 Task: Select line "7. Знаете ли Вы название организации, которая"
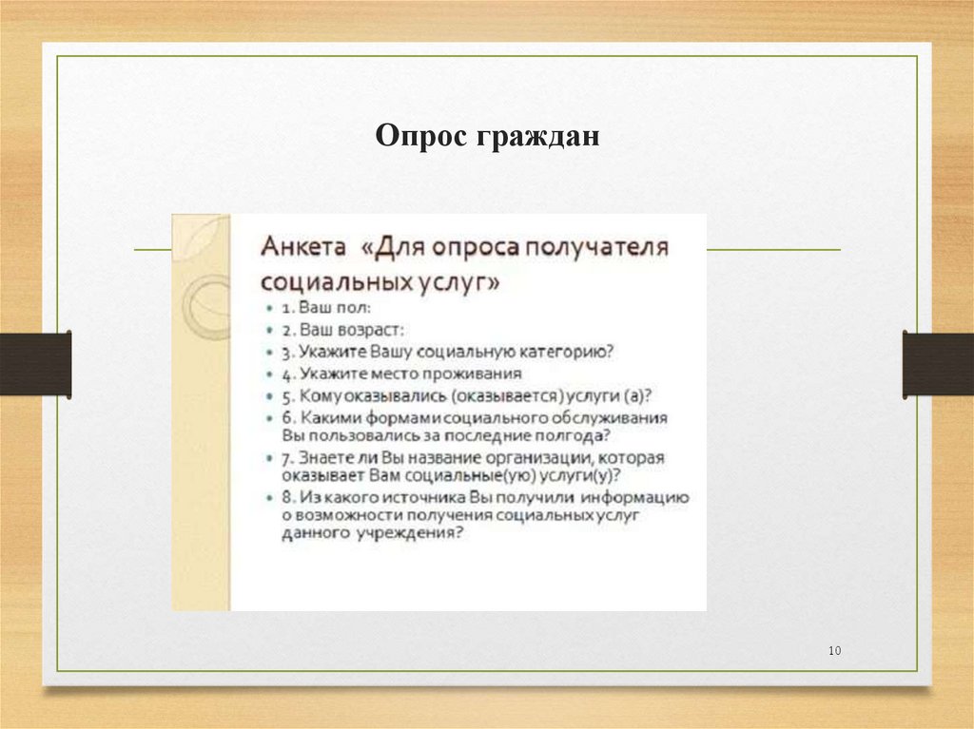pos(473,458)
